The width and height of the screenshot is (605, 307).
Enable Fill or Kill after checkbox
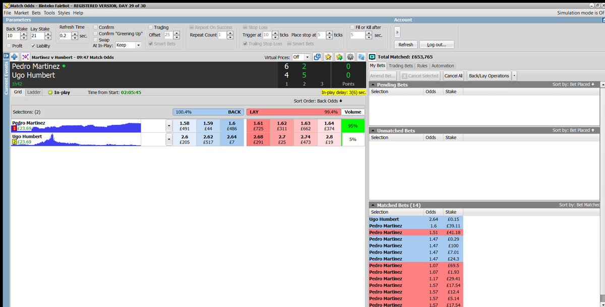tap(352, 27)
